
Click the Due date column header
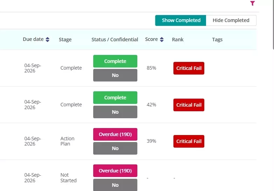click(33, 39)
